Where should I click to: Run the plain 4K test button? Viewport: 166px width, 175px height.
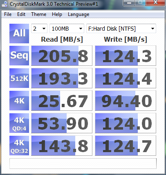(19, 101)
